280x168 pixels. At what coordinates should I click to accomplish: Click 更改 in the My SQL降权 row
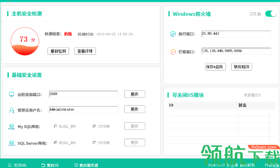coord(135,126)
